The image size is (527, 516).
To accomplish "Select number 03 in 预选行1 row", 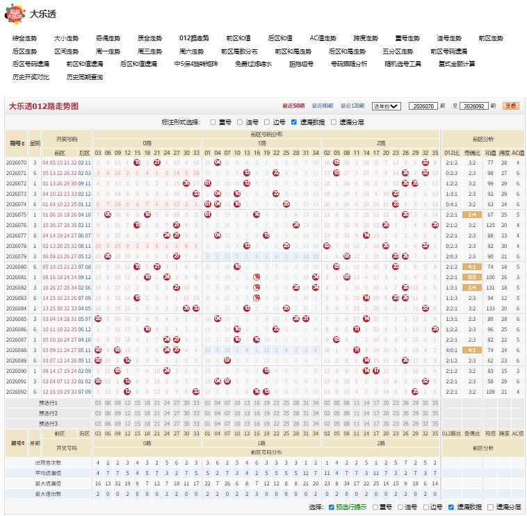I will coord(98,403).
